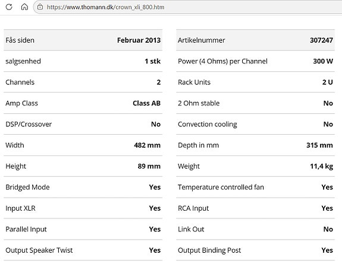This screenshot has height=267, width=342.
Task: Click the Amp Class row label
Action: click(21, 103)
